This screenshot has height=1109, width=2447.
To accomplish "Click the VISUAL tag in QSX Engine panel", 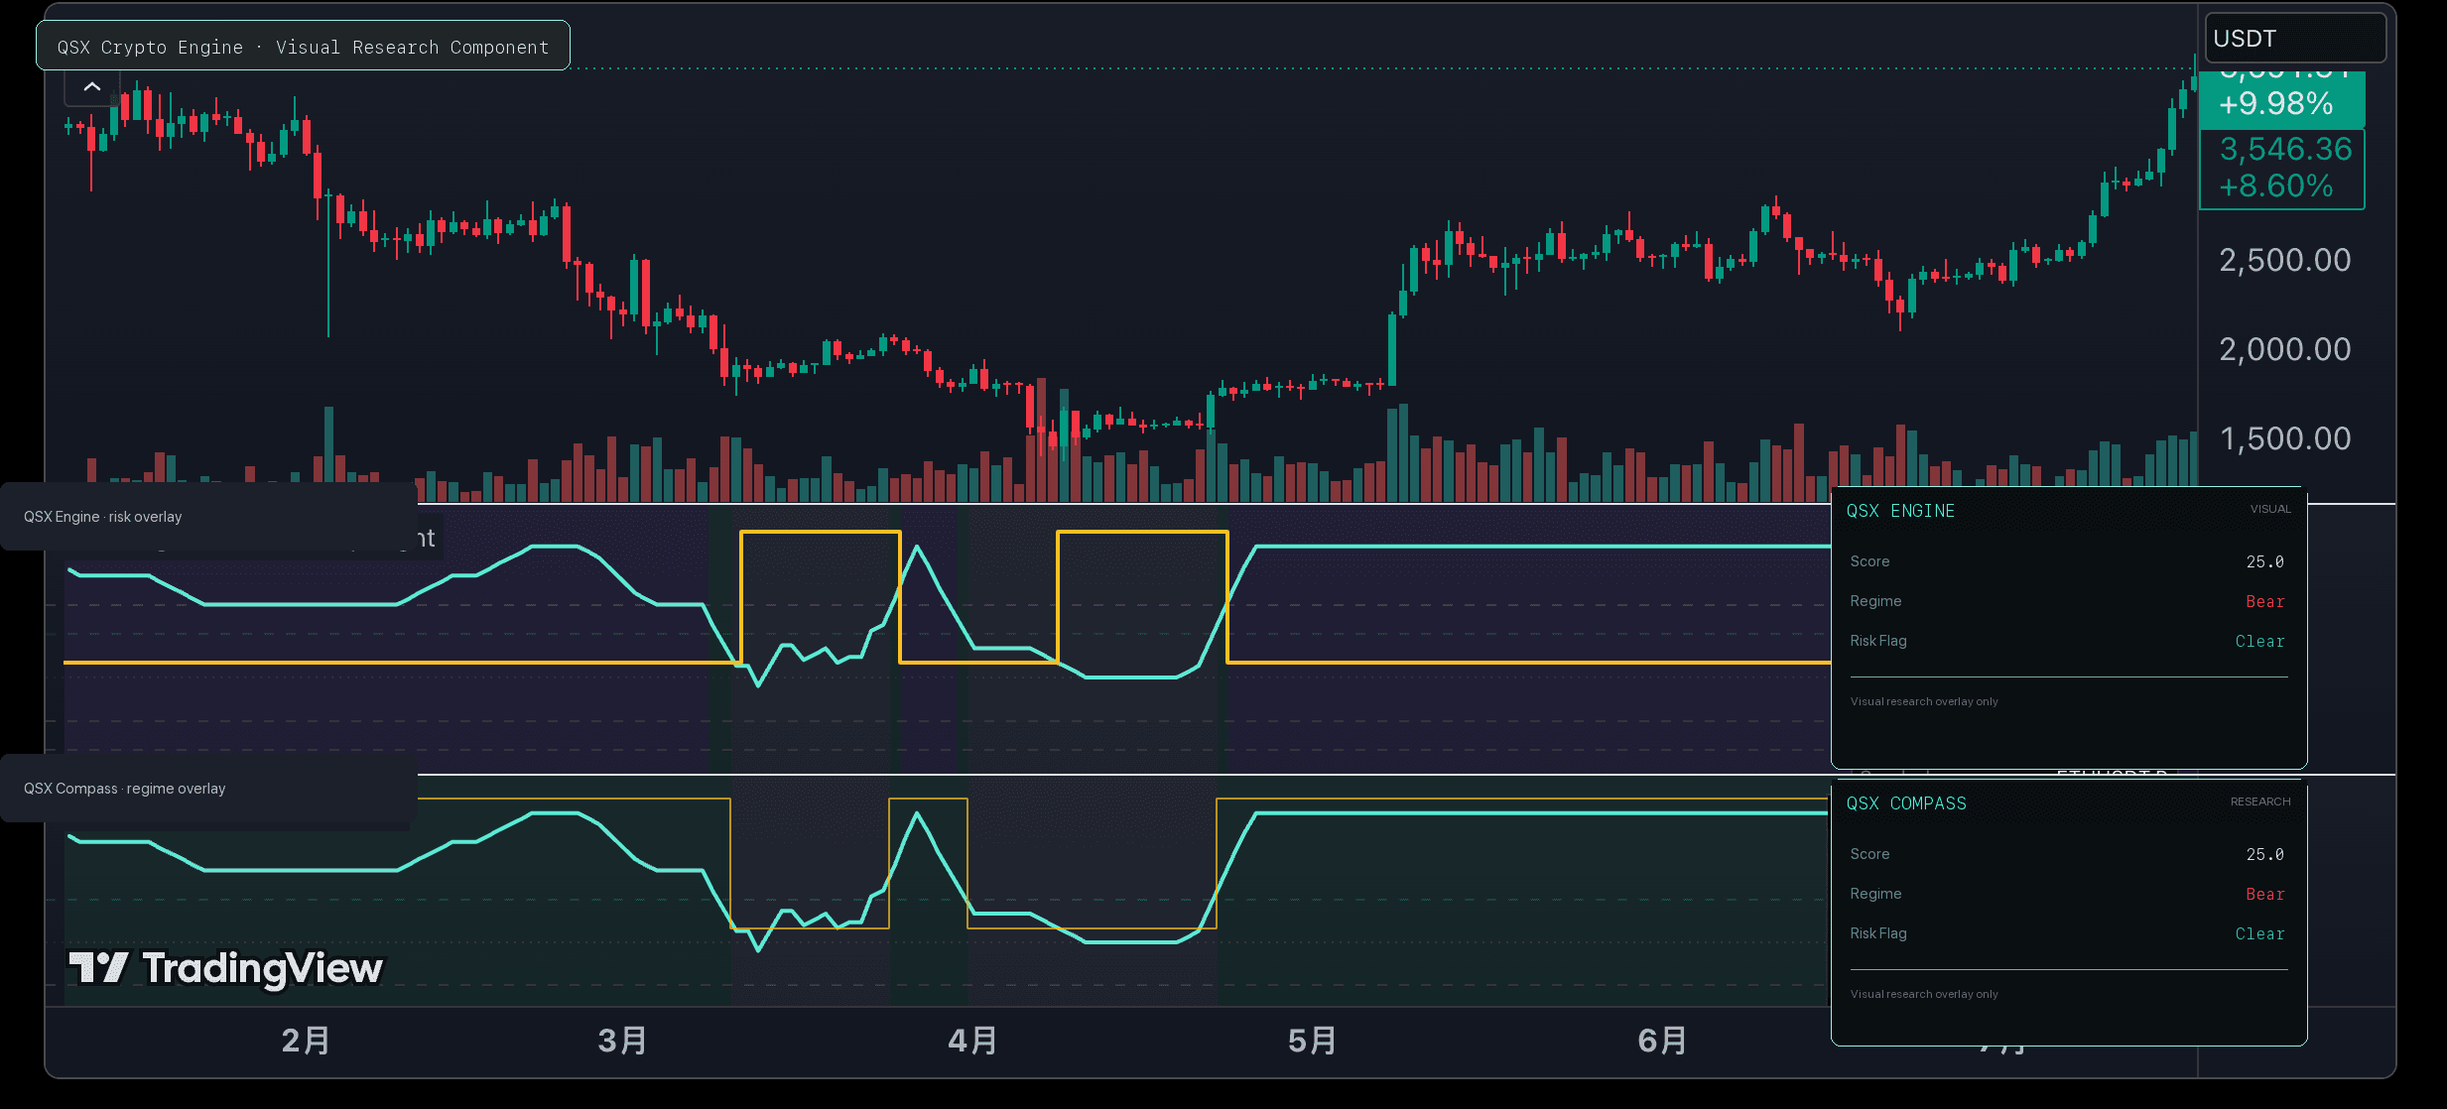I will tap(2270, 509).
